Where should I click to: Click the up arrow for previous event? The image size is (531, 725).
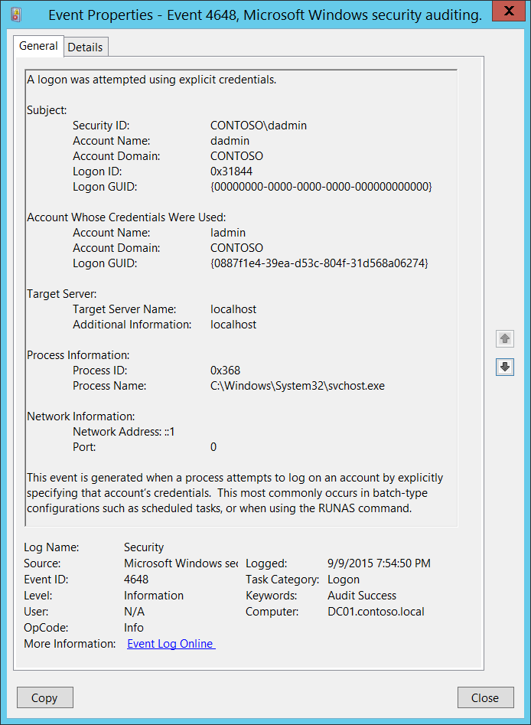tap(505, 338)
